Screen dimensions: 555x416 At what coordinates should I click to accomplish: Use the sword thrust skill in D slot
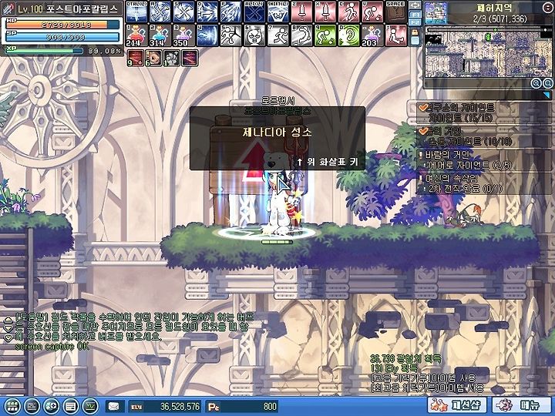click(207, 12)
